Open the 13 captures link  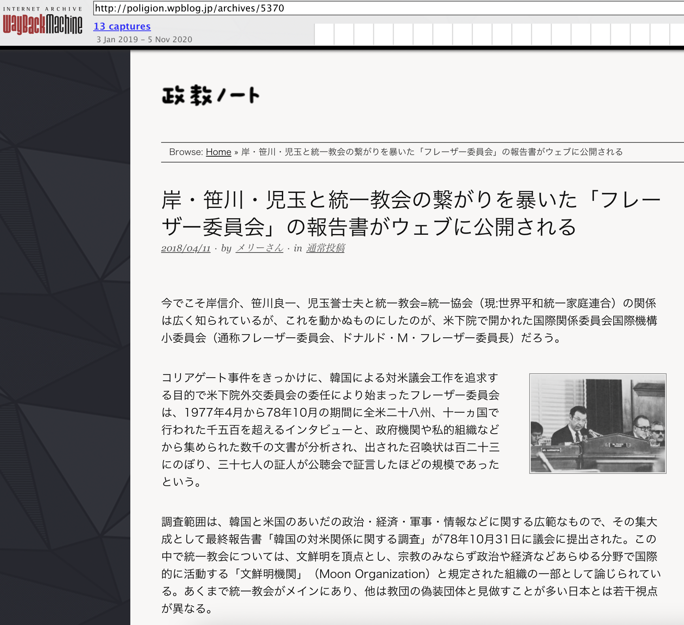tap(122, 26)
